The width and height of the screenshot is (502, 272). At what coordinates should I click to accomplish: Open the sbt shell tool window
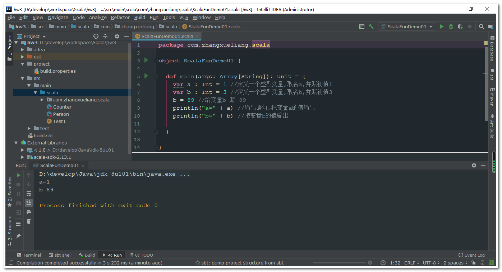(x=59, y=255)
